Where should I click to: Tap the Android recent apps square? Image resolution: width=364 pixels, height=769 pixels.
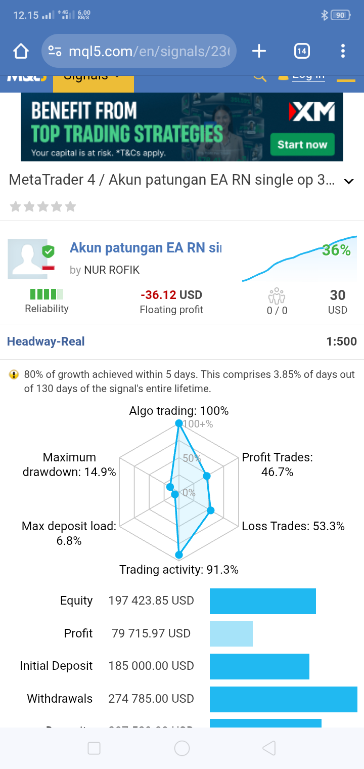(x=94, y=748)
